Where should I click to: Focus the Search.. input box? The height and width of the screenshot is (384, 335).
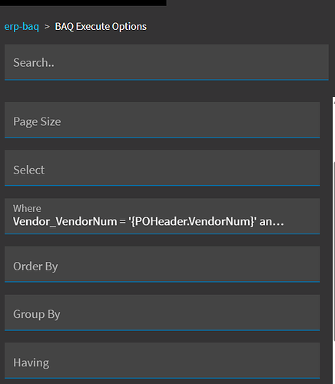[167, 62]
